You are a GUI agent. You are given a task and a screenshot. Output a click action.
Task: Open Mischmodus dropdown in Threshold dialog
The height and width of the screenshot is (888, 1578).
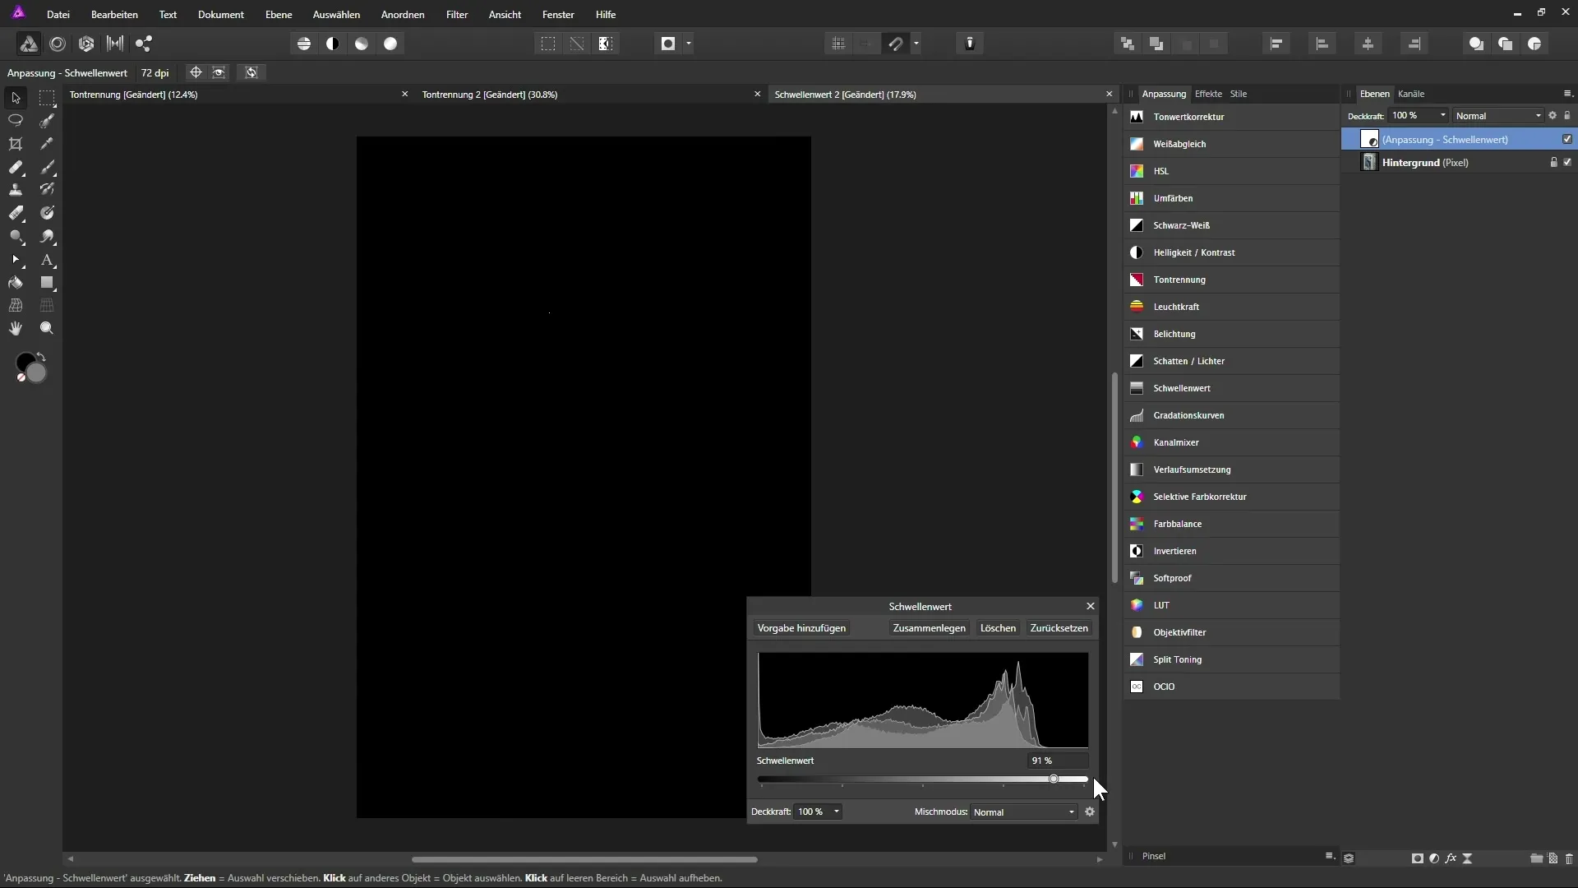coord(1024,812)
